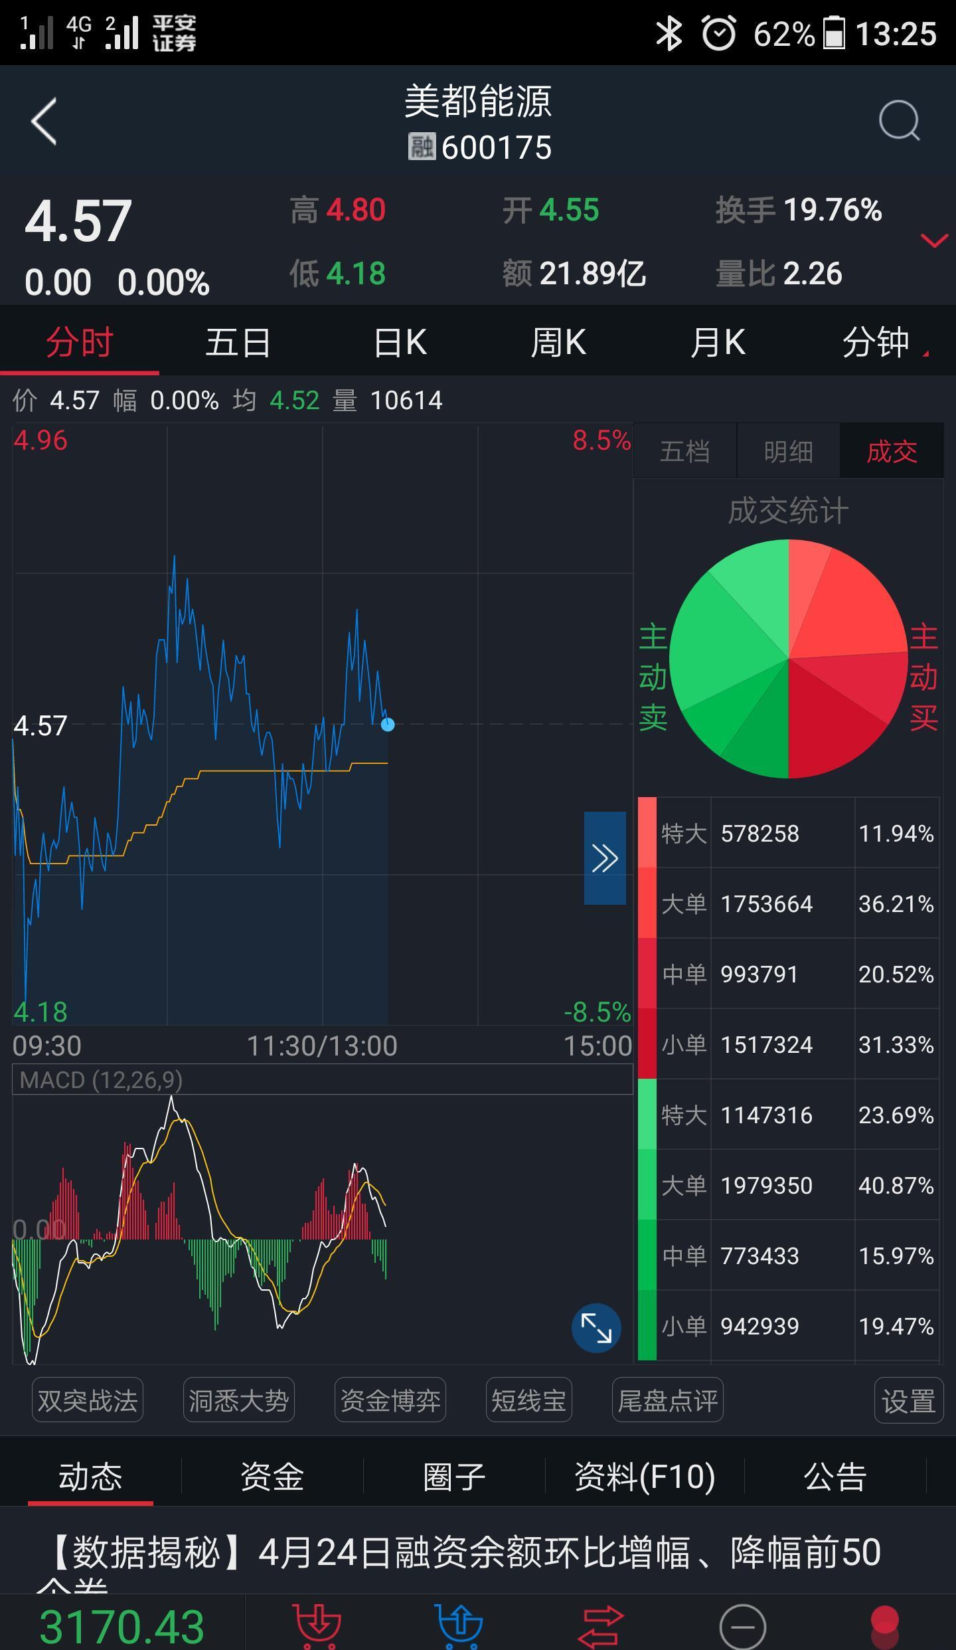Switch to the 日K chart tab
This screenshot has height=1650, width=956.
coord(400,343)
